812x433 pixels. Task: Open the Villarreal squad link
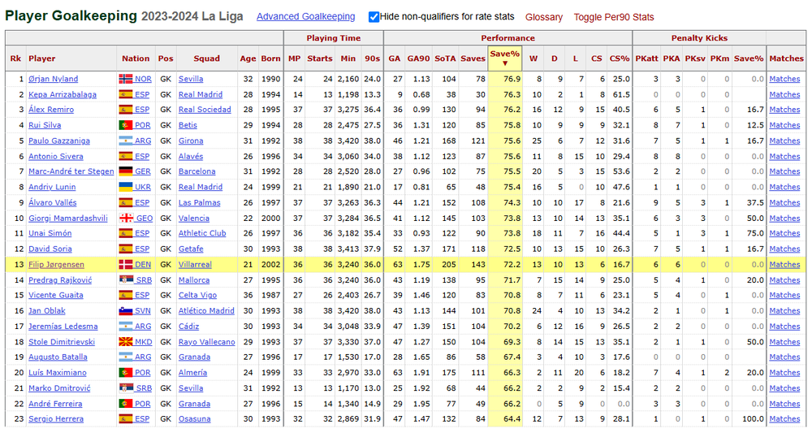[195, 264]
